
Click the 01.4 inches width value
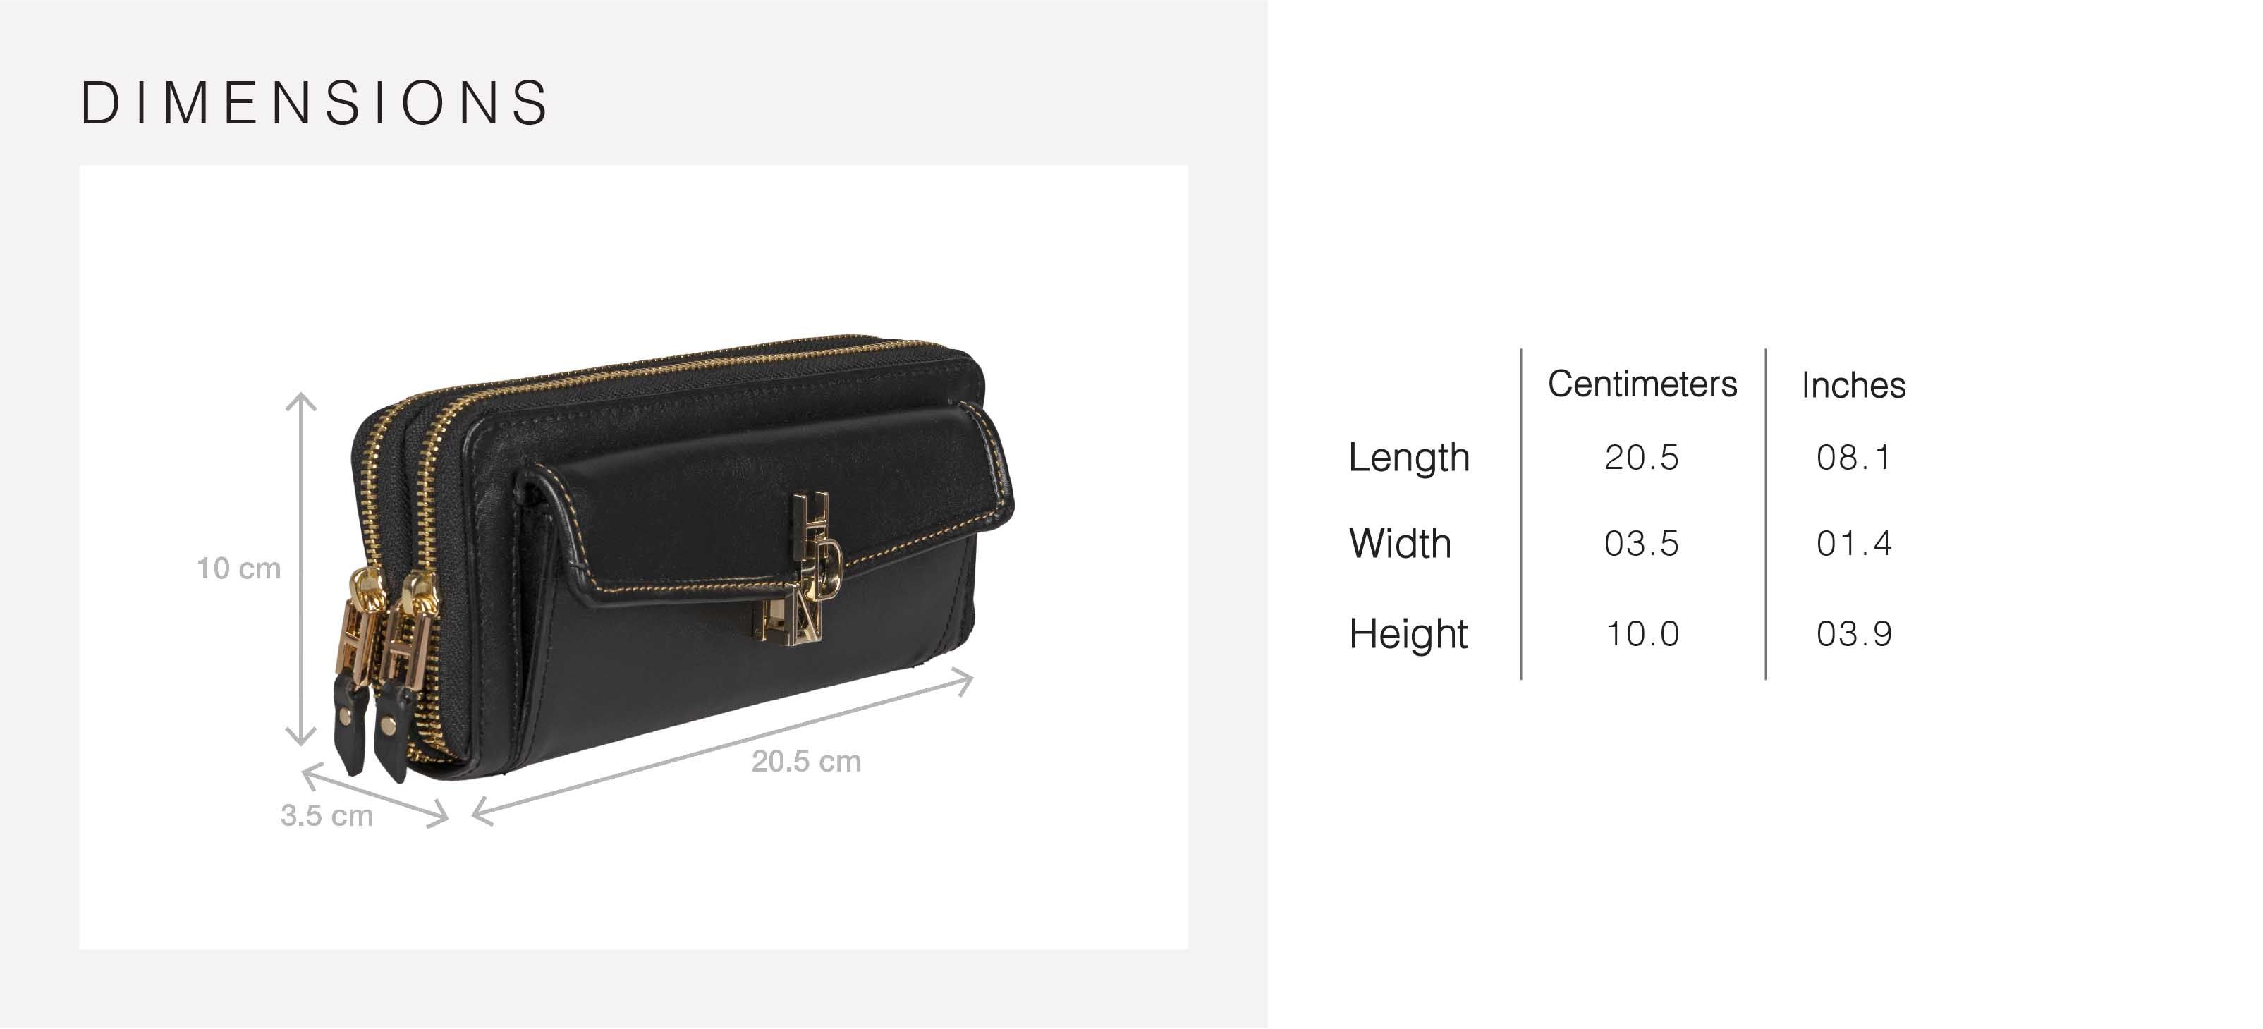[x=1853, y=543]
